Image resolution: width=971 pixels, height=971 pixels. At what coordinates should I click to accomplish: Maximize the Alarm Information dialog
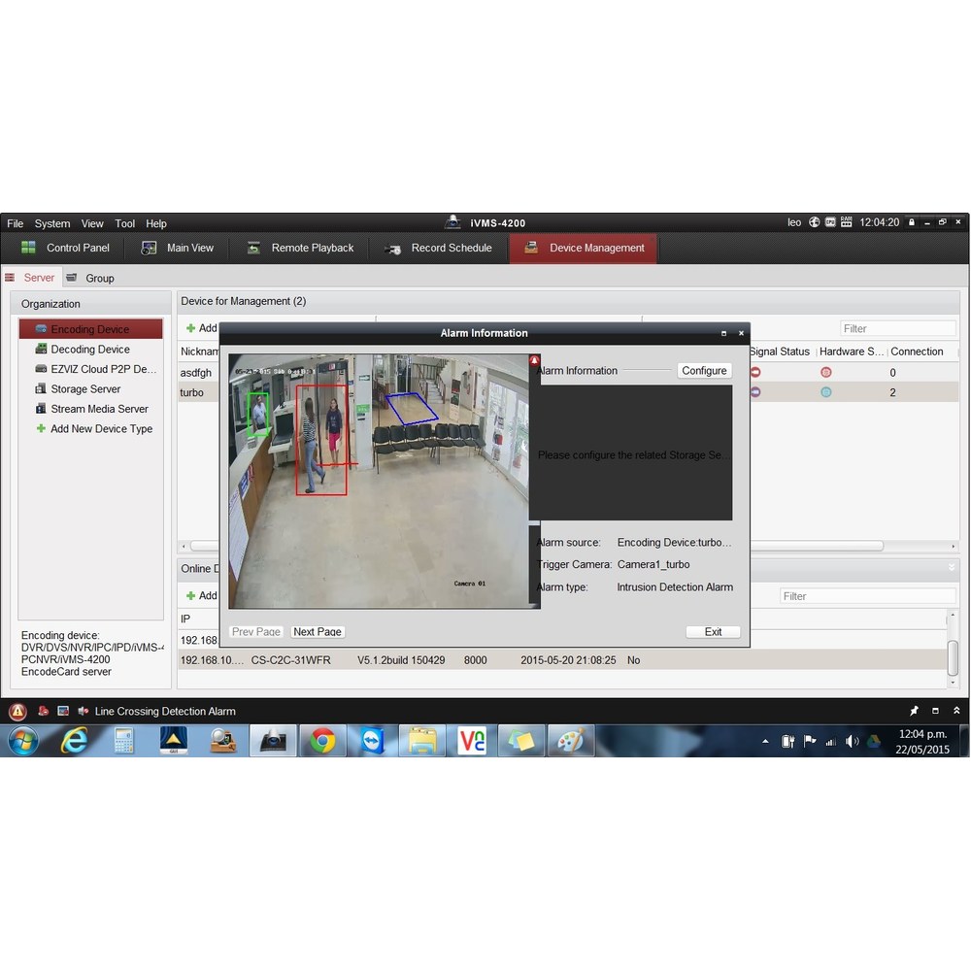click(723, 333)
